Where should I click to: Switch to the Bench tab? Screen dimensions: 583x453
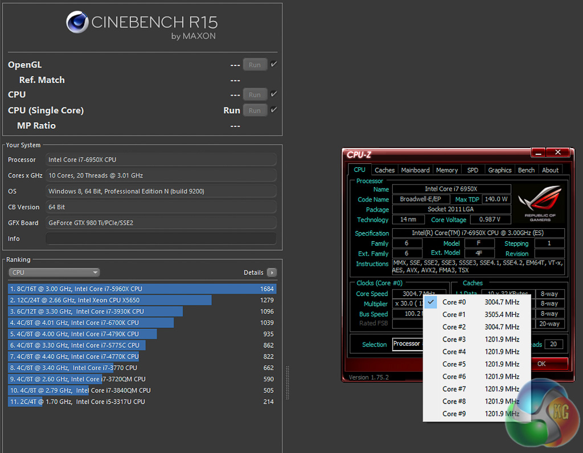tap(526, 170)
